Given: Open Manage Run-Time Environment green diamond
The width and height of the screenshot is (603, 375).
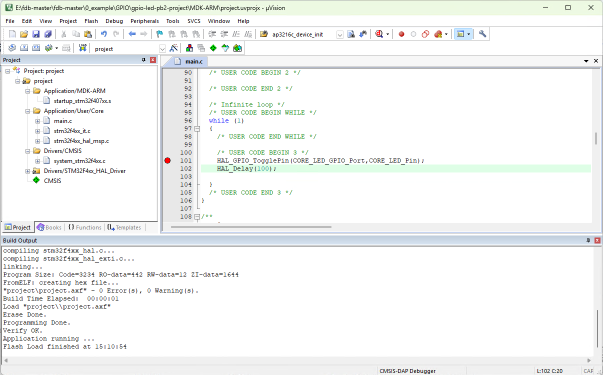Looking at the screenshot, I should (x=213, y=48).
